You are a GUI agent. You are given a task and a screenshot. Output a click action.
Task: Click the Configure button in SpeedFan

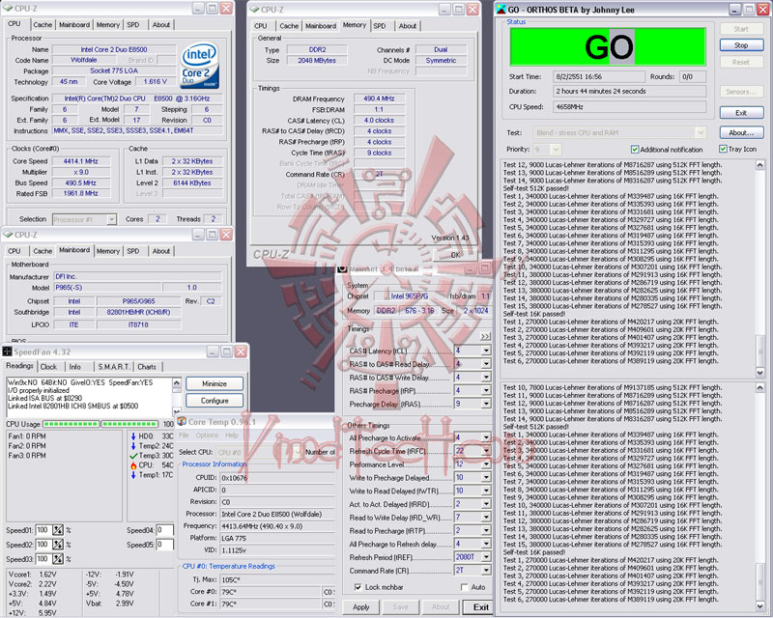pos(215,400)
